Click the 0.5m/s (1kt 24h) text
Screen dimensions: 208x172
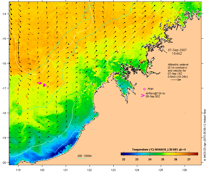(x=178, y=77)
